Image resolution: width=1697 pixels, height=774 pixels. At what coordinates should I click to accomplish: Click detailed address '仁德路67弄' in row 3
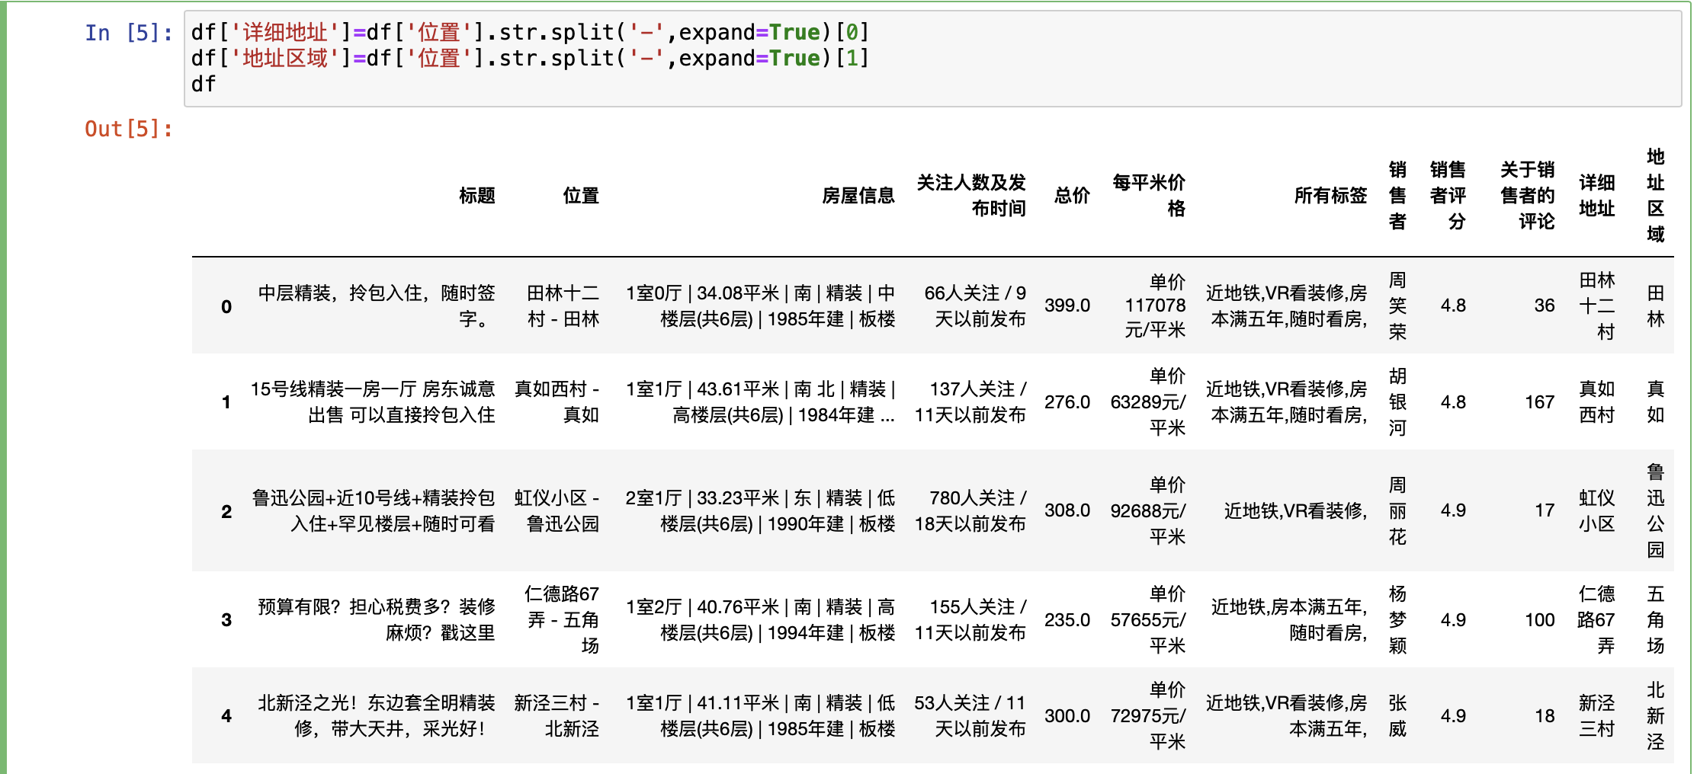(1596, 620)
